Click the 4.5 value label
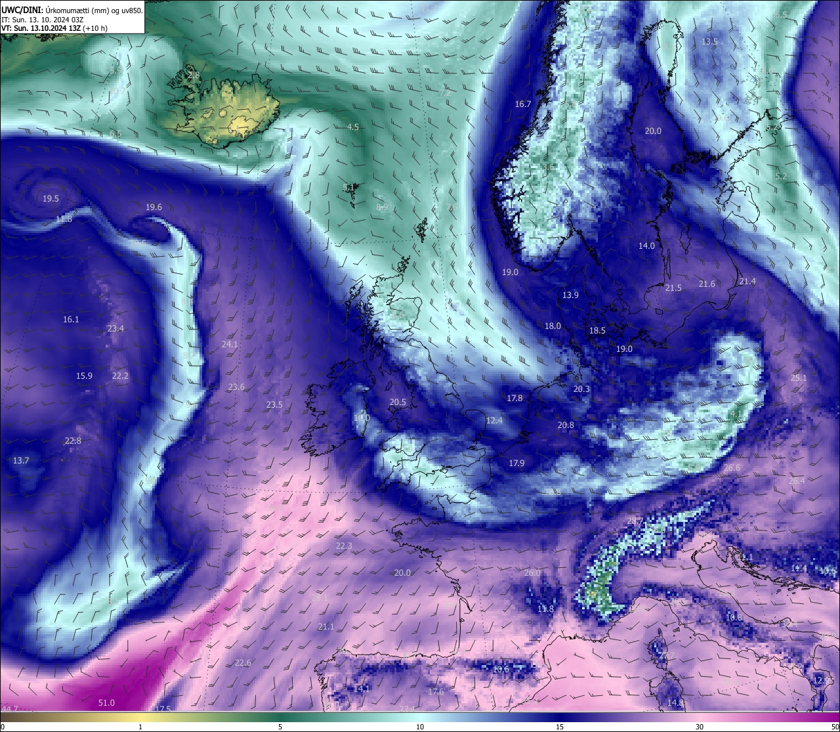The height and width of the screenshot is (732, 840). click(353, 127)
